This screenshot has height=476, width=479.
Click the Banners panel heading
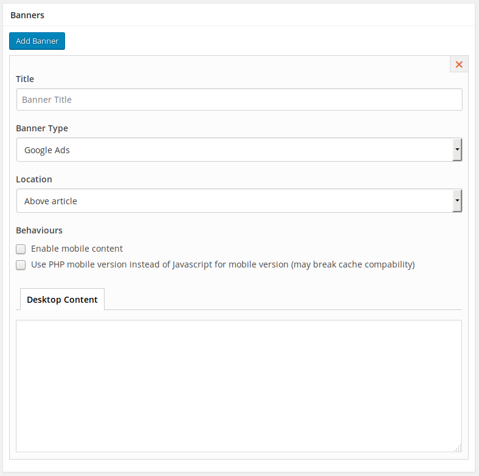[27, 15]
